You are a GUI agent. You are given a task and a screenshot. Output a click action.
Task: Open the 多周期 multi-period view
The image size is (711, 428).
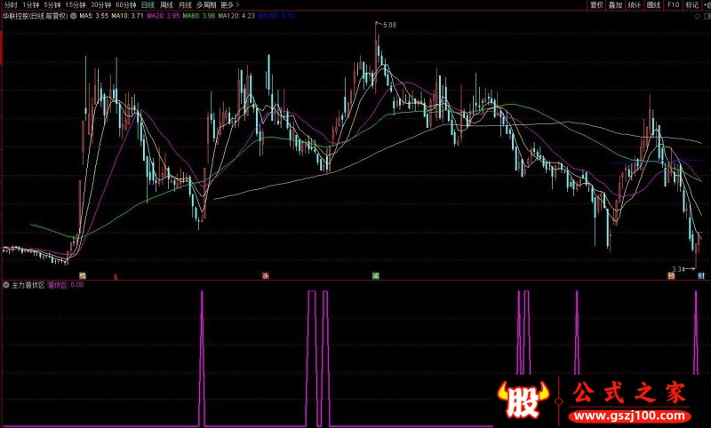(206, 4)
